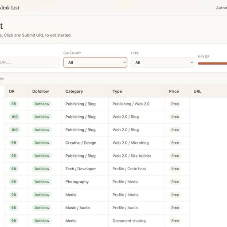Screen dimensions: 227x227
Task: Open the Category filter dropdown
Action: click(x=95, y=63)
